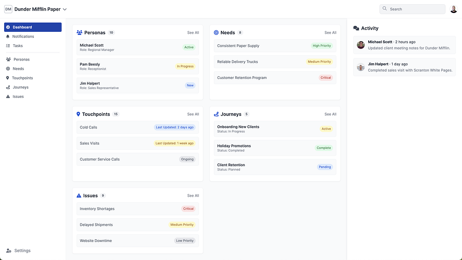Click the Last Updated: 2 days ago badge
The image size is (462, 260).
(175, 127)
